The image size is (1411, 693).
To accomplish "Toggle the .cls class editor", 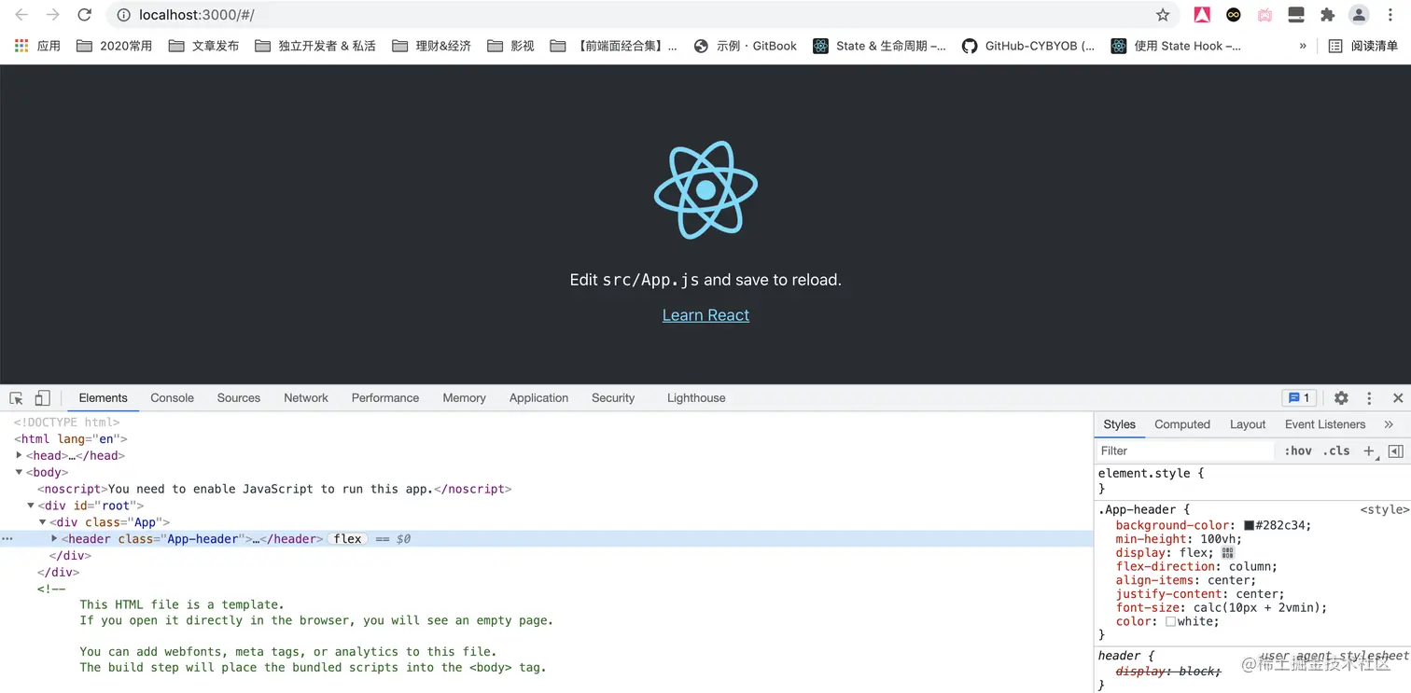I will pyautogui.click(x=1338, y=451).
